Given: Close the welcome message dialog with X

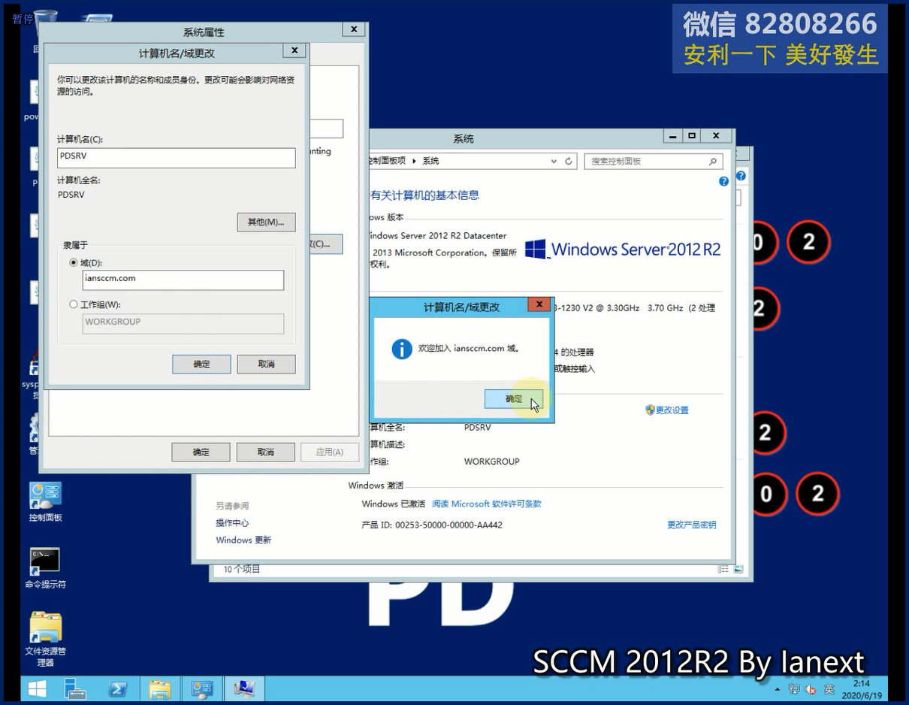Looking at the screenshot, I should (539, 304).
